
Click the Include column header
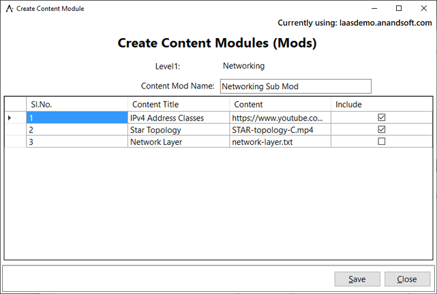pos(381,105)
